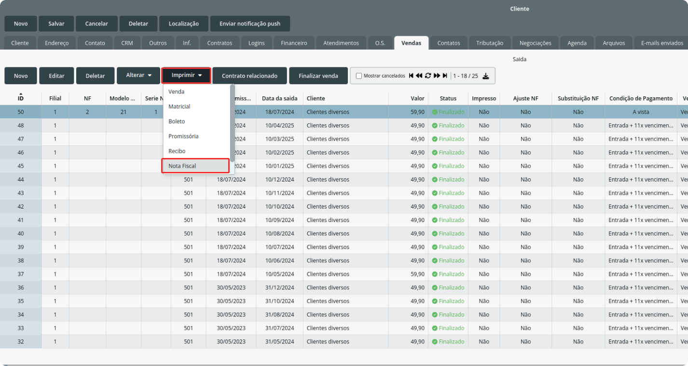
Task: Switch to the Cliente tab
Action: (20, 43)
